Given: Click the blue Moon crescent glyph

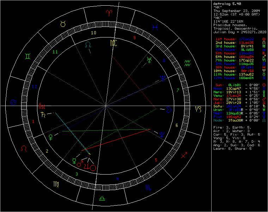Looking at the screenshot, I should 169,110.
